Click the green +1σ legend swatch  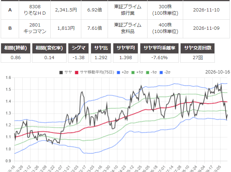133,72
